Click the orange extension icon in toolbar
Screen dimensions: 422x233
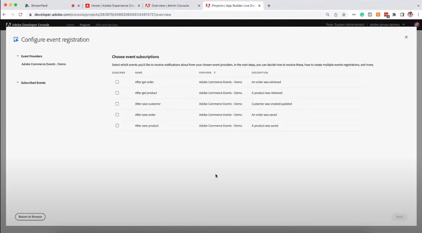(378, 15)
